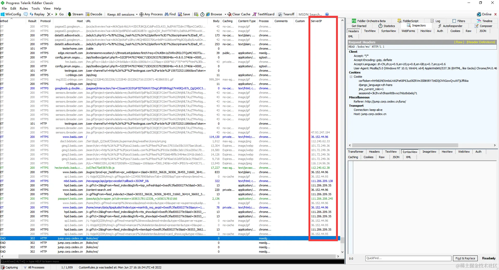The image size is (499, 270).
Task: Clear the browser cache via Clear Cache
Action: (239, 14)
